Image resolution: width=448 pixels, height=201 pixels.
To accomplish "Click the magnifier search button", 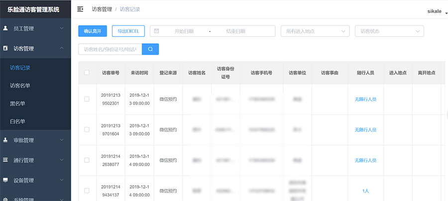I will tap(150, 49).
